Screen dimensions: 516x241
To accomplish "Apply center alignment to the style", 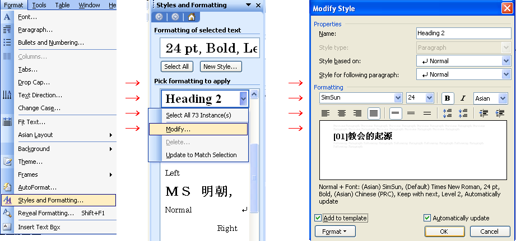I will click(341, 114).
